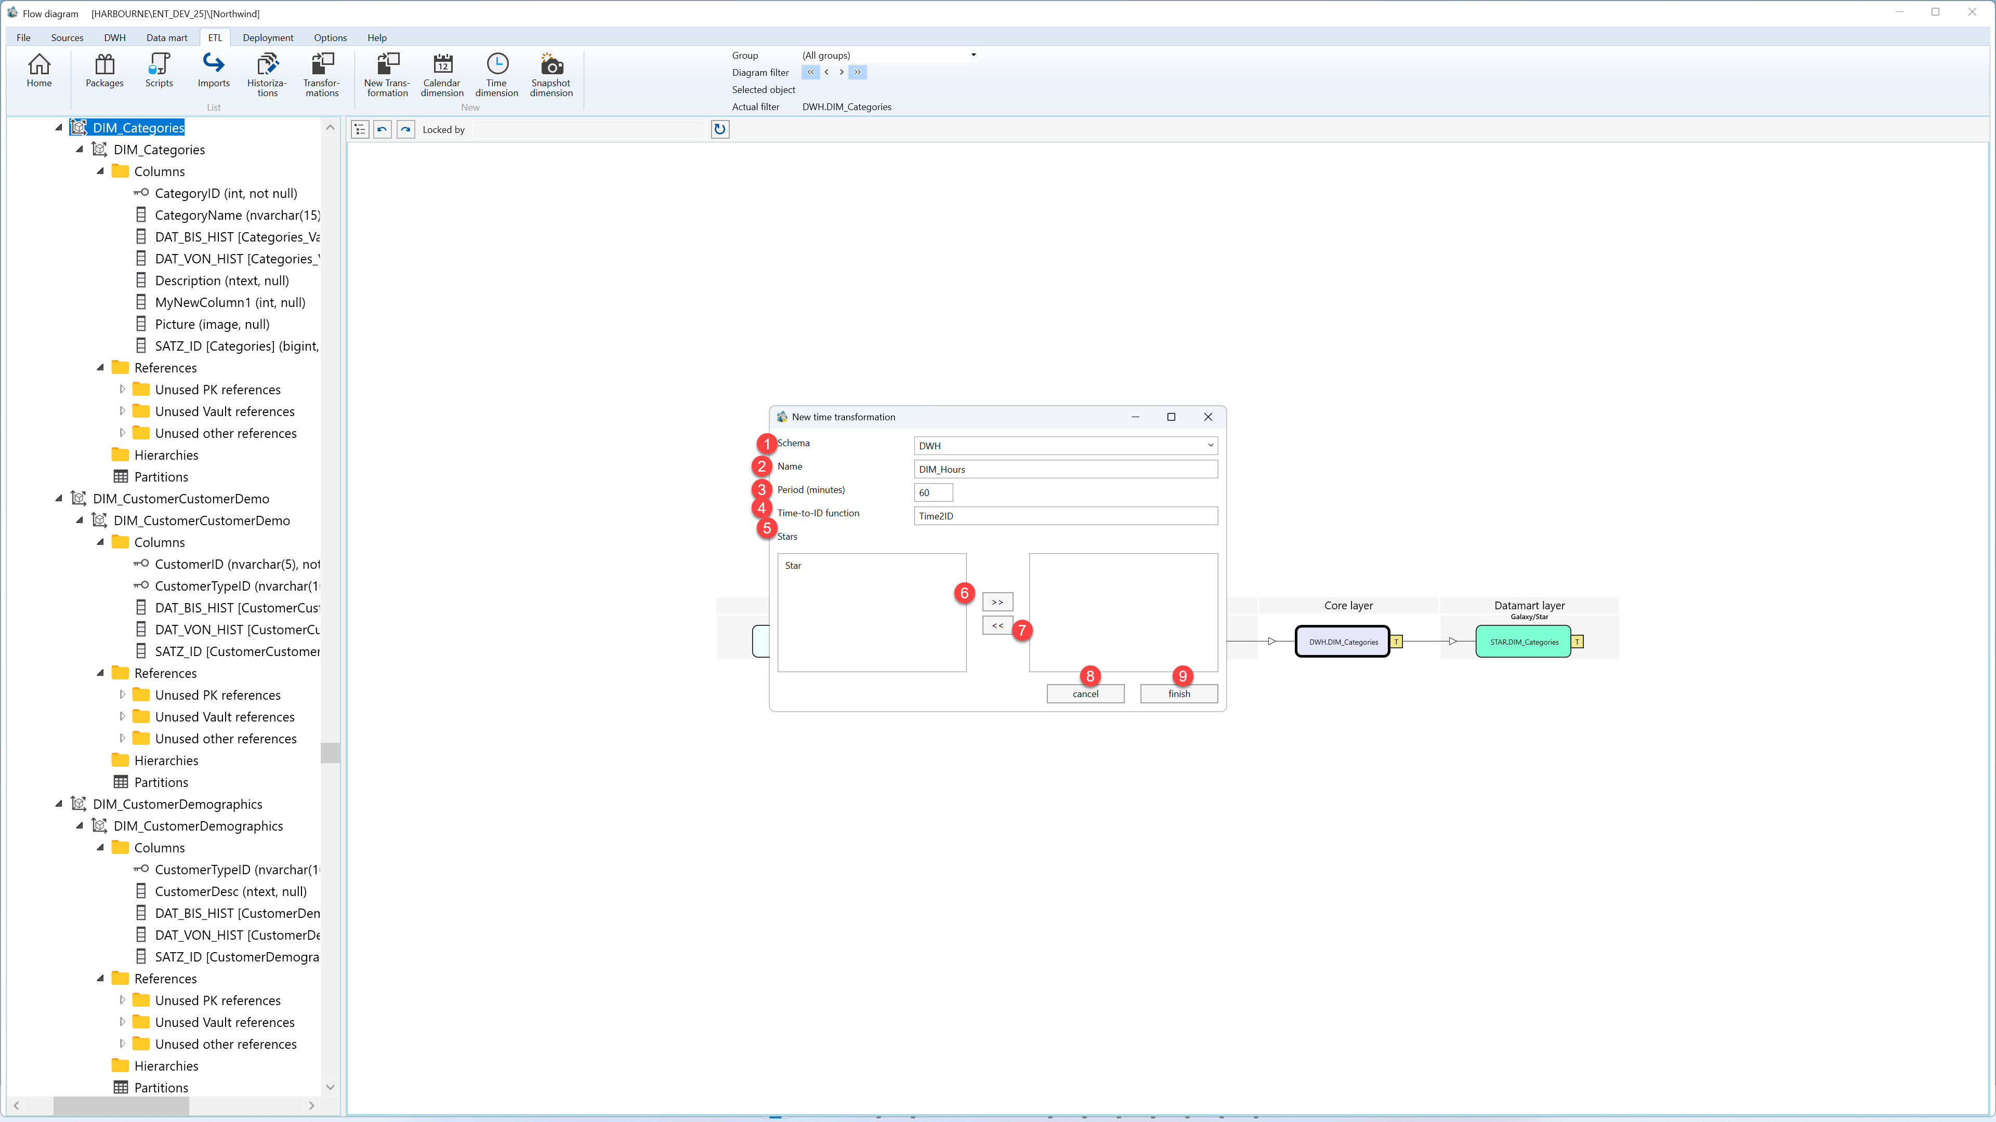Image resolution: width=1996 pixels, height=1122 pixels.
Task: Select the STAR.DIM_Categories node
Action: coord(1524,642)
